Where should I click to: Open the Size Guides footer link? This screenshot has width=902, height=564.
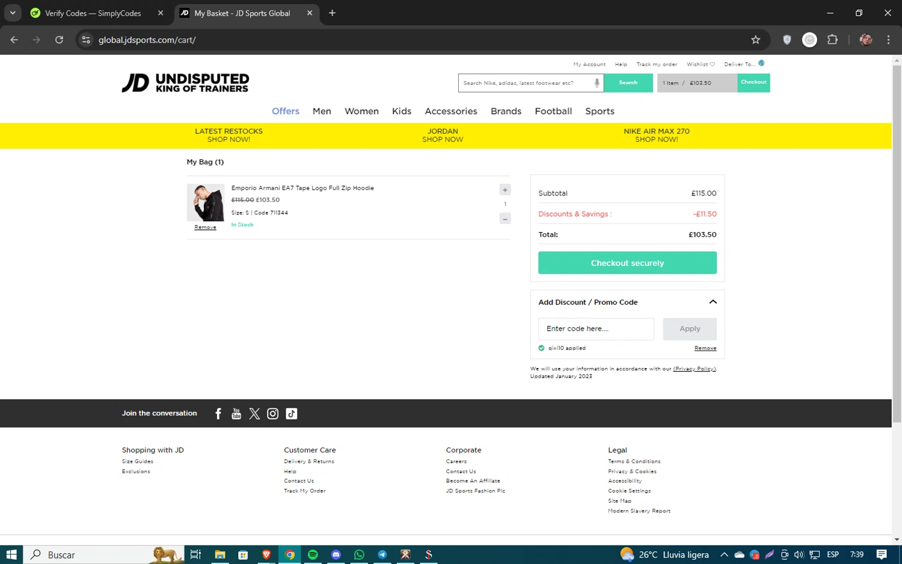138,462
